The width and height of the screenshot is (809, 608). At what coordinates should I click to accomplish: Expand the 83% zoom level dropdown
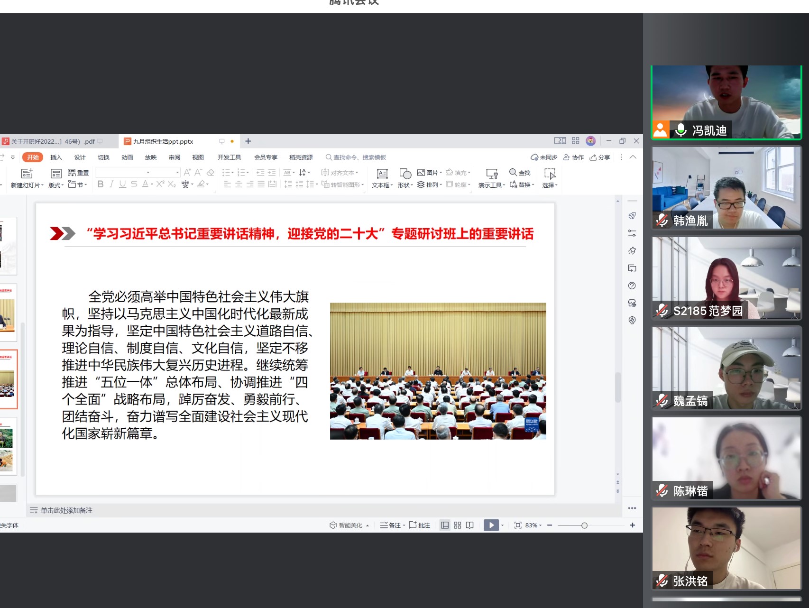tap(533, 525)
